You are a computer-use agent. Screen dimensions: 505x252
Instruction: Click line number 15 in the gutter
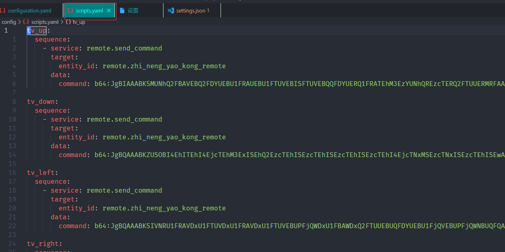pos(12,164)
